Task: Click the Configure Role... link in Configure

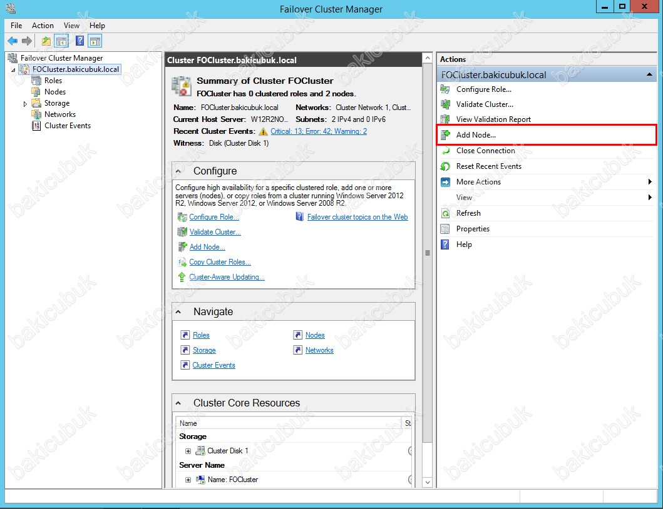Action: (214, 217)
